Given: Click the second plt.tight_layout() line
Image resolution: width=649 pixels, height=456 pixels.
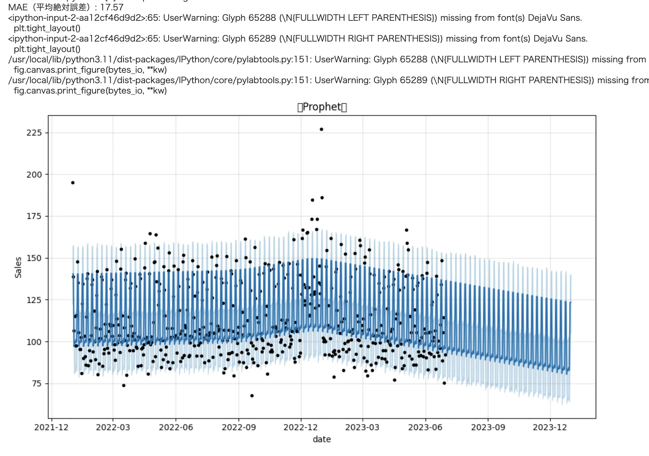Looking at the screenshot, I should (47, 49).
